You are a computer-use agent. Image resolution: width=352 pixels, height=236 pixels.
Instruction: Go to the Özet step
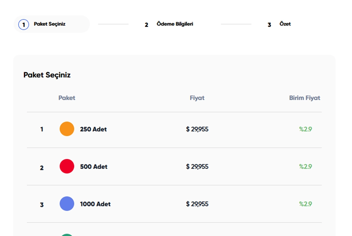(x=285, y=24)
